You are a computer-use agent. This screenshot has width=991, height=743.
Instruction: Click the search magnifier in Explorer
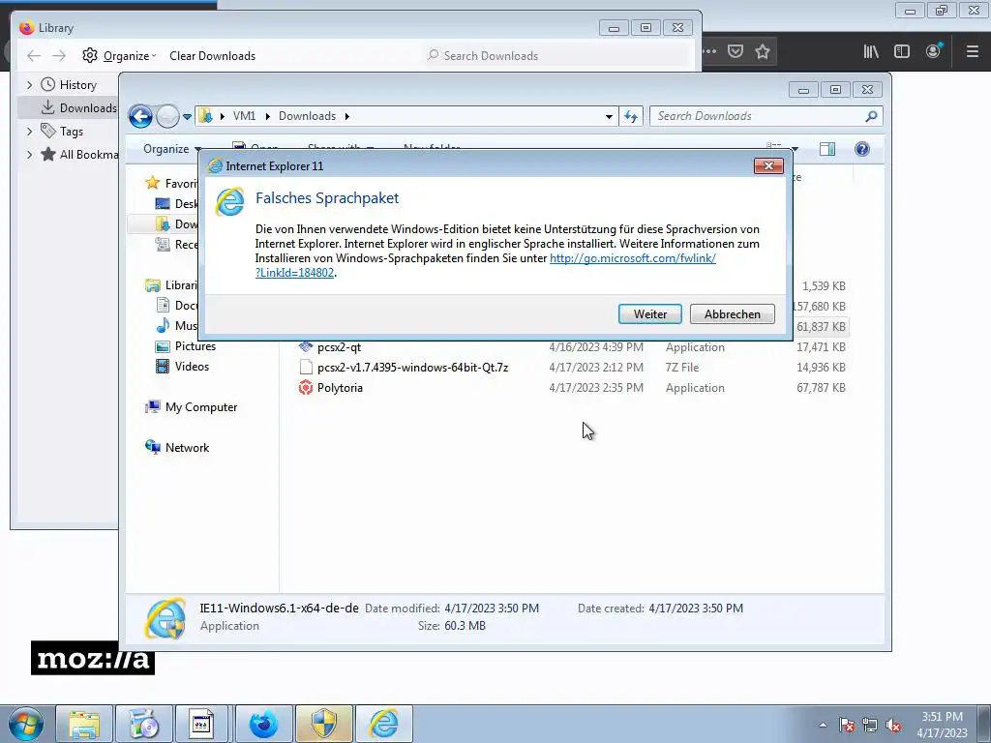pyautogui.click(x=872, y=116)
